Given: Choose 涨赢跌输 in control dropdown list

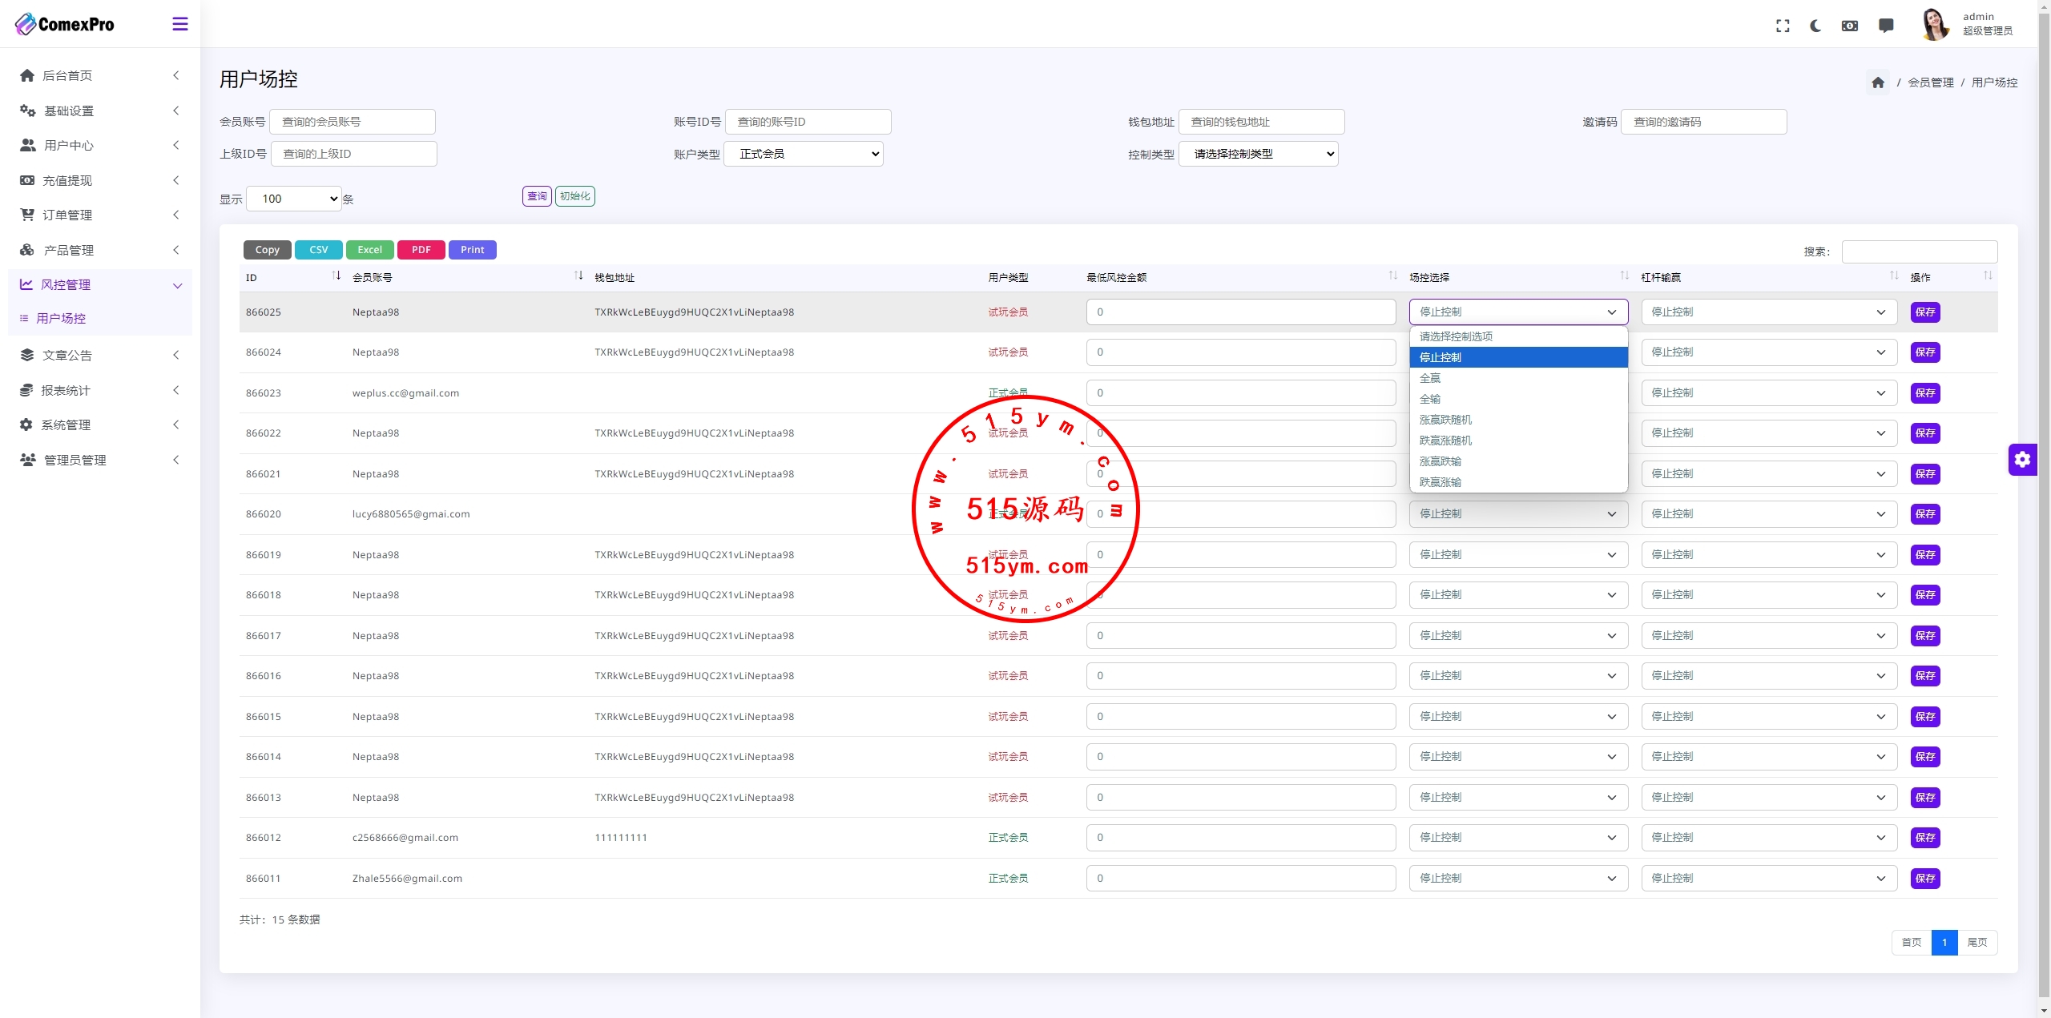Looking at the screenshot, I should tap(1441, 461).
